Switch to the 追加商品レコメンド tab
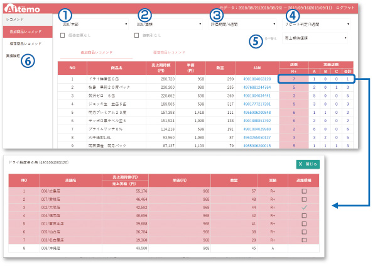The image size is (380, 268). pyautogui.click(x=97, y=52)
